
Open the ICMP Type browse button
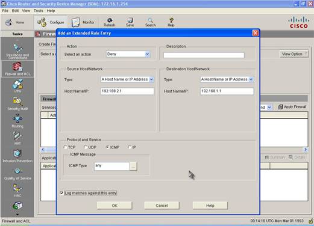click(133, 166)
